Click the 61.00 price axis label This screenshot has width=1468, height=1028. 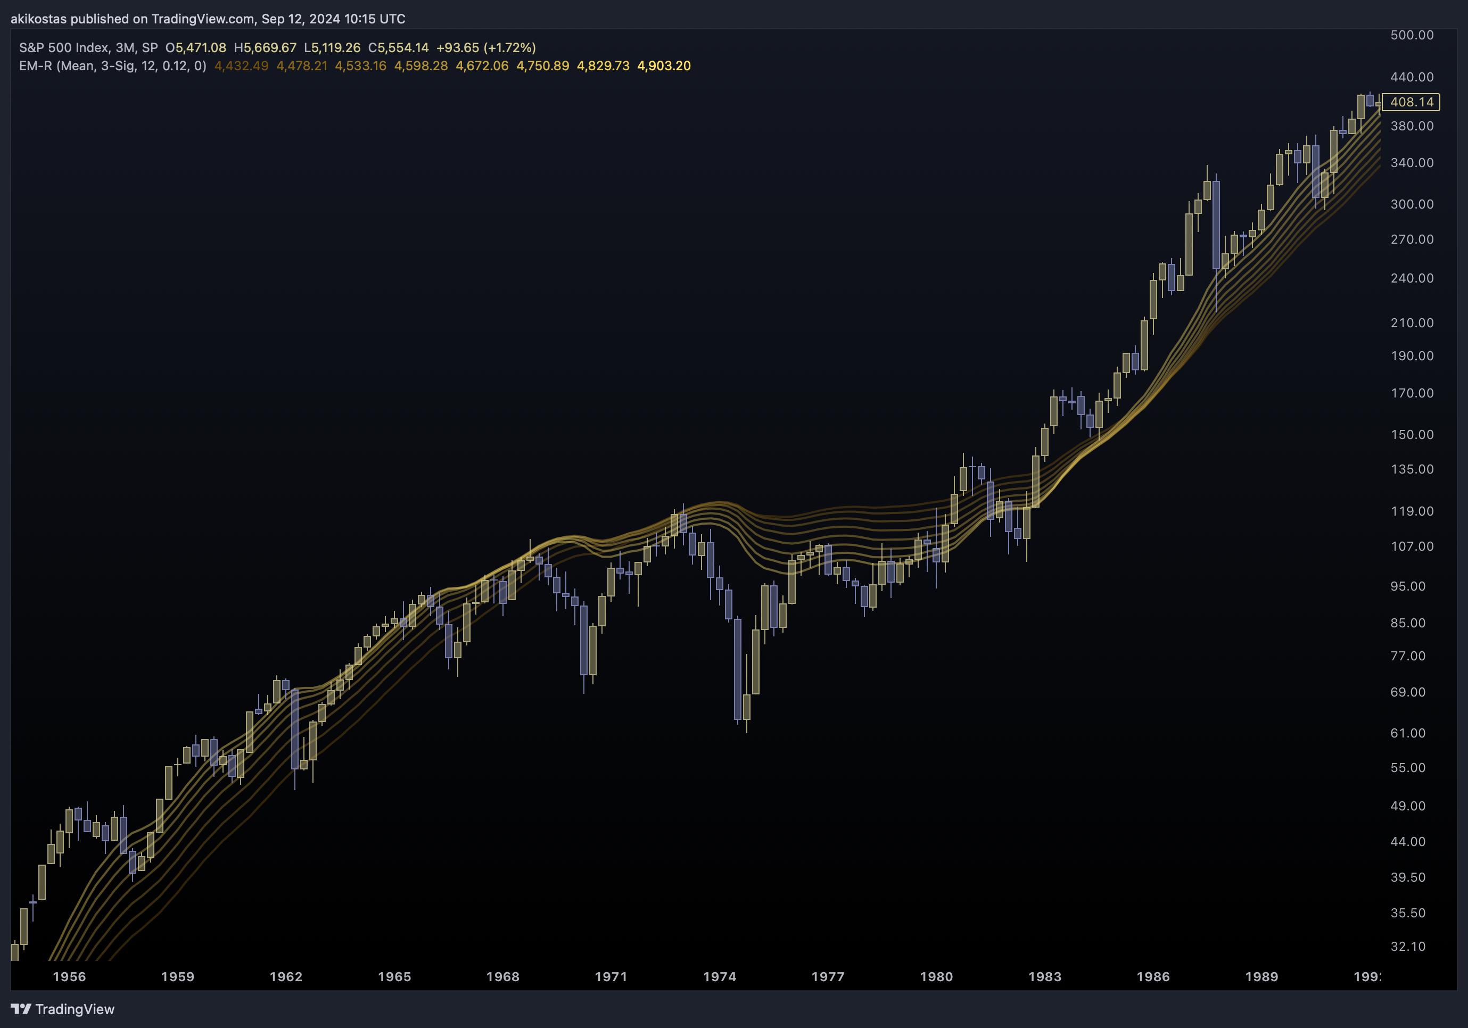click(x=1408, y=733)
